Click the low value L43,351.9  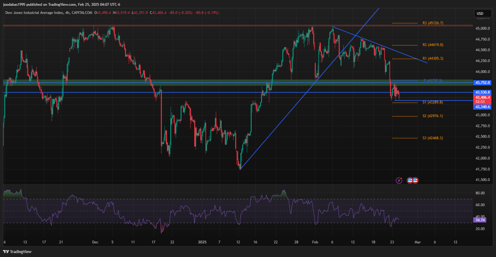point(140,13)
